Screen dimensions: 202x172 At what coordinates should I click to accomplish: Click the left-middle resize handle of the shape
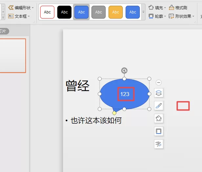click(x=100, y=94)
